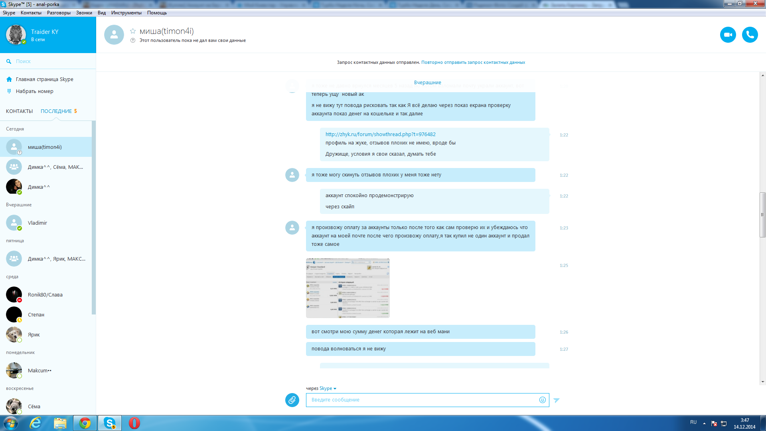The height and width of the screenshot is (431, 766).
Task: Start a voice call using the phone button
Action: pyautogui.click(x=750, y=35)
